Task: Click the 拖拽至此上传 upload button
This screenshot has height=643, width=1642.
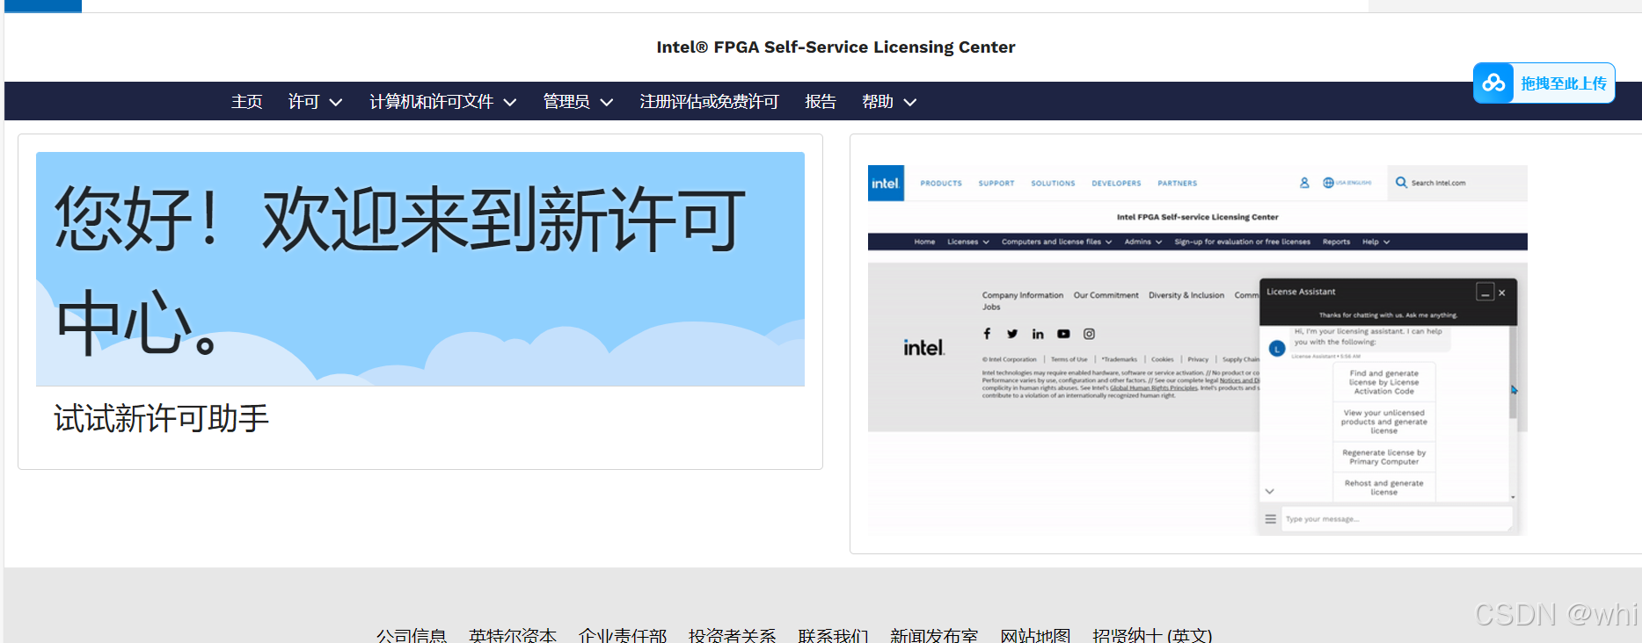Action: pyautogui.click(x=1544, y=83)
